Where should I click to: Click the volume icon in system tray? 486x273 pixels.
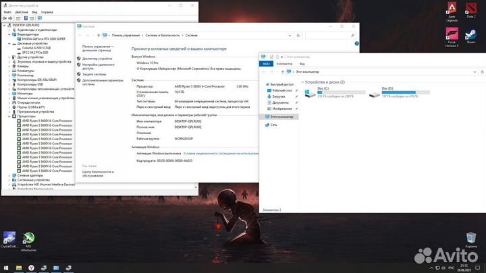point(443,268)
